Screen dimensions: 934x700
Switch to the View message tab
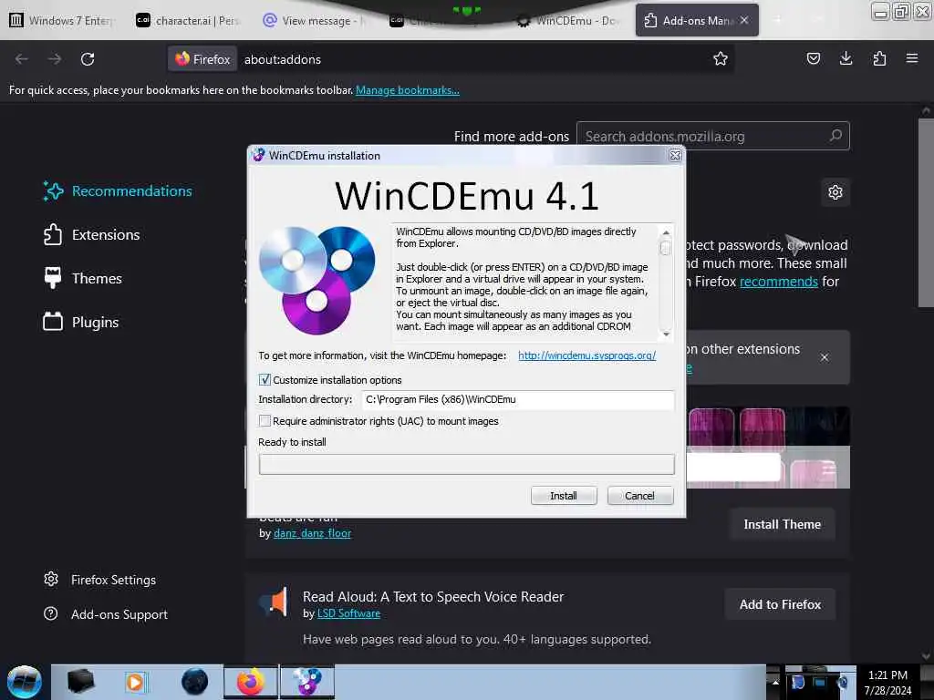tap(314, 20)
